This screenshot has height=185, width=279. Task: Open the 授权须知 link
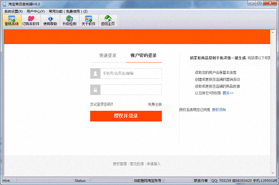click(x=219, y=109)
